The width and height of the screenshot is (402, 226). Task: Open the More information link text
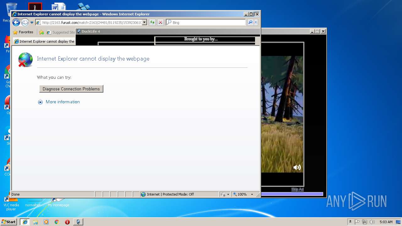(63, 102)
